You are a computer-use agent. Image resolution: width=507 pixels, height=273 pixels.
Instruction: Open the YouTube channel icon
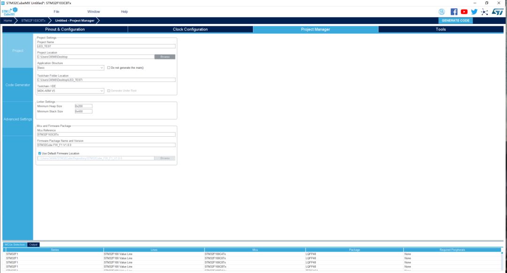[464, 12]
